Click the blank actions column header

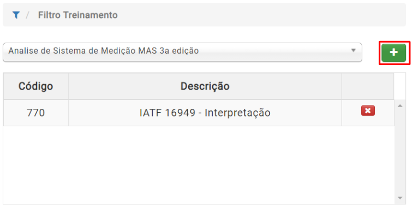click(368, 86)
